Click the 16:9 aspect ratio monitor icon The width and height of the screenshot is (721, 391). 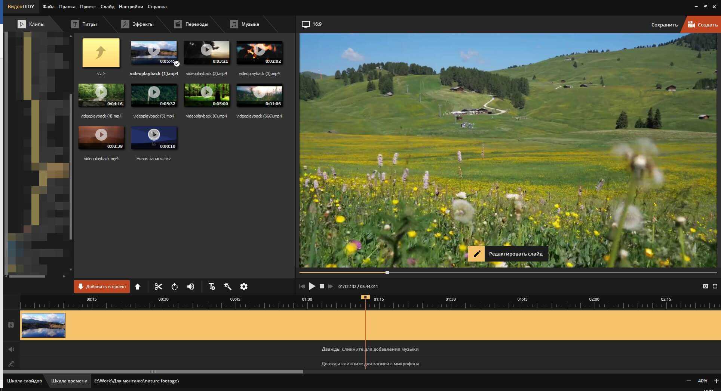pos(306,24)
